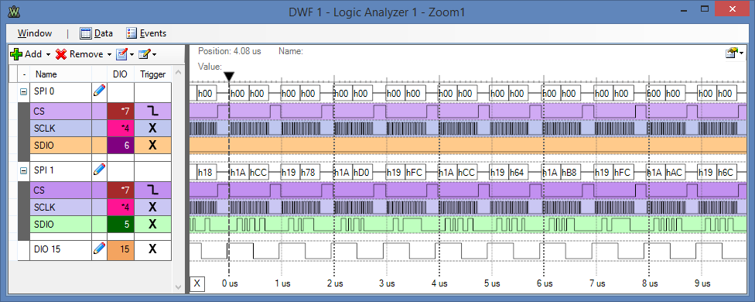Select the SPI 0 SDIO row name

60,146
